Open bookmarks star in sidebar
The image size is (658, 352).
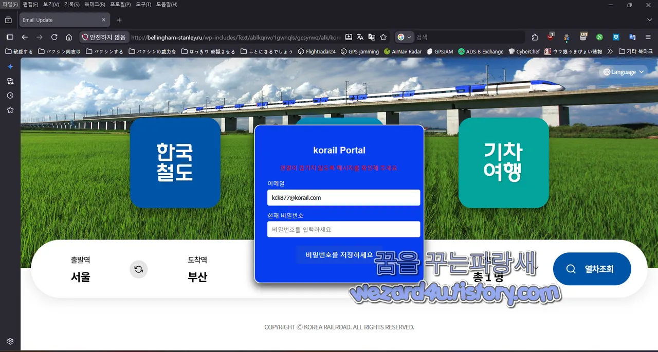click(10, 110)
